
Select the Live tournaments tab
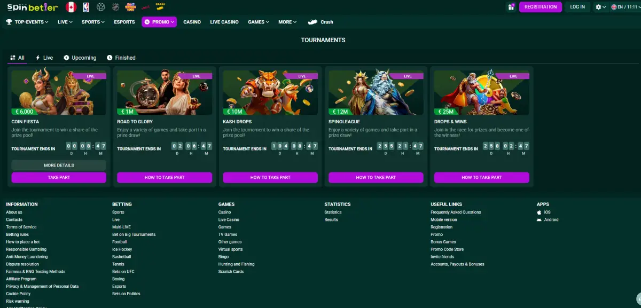click(44, 58)
